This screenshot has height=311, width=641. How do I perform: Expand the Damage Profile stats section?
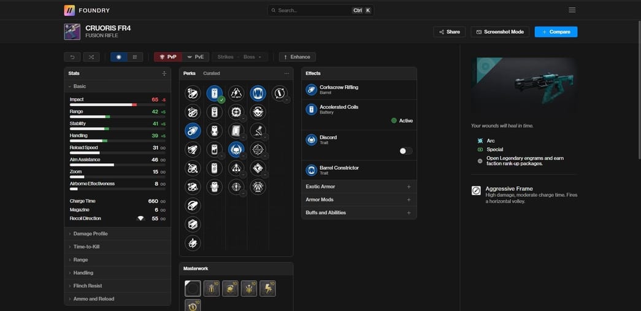point(90,234)
